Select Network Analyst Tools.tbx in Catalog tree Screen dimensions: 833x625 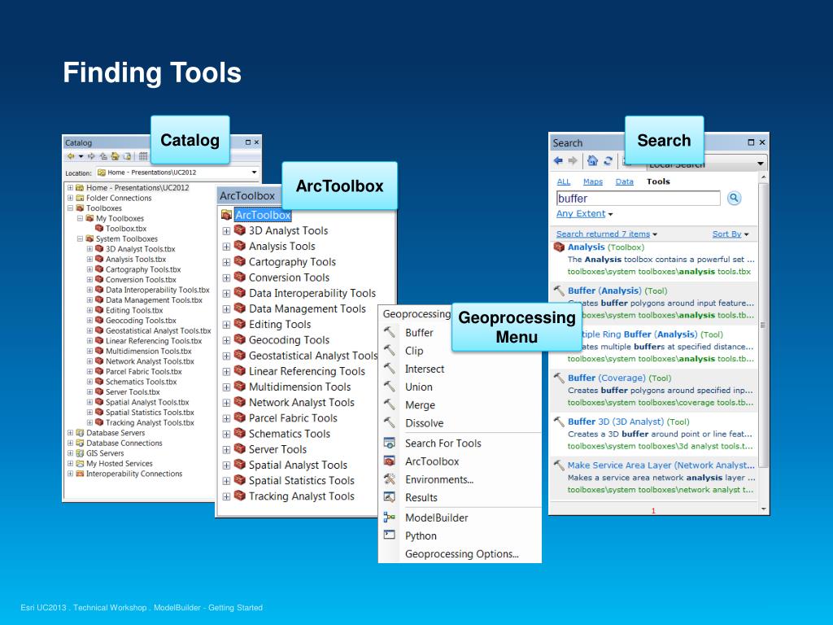tap(150, 361)
